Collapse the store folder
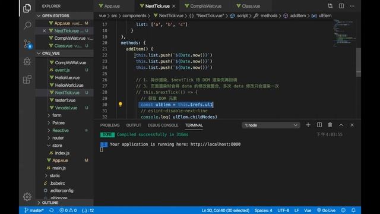Viewport: 380px width, 214px height. pyautogui.click(x=65, y=145)
